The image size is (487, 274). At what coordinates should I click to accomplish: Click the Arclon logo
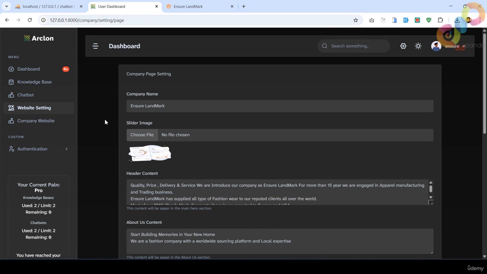click(38, 38)
